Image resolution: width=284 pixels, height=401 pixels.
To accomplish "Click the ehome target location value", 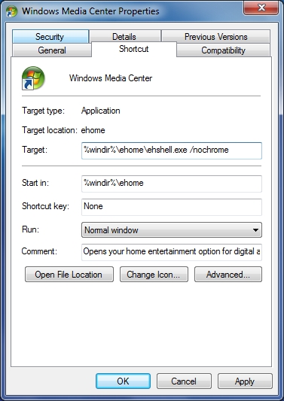I will pyautogui.click(x=93, y=130).
